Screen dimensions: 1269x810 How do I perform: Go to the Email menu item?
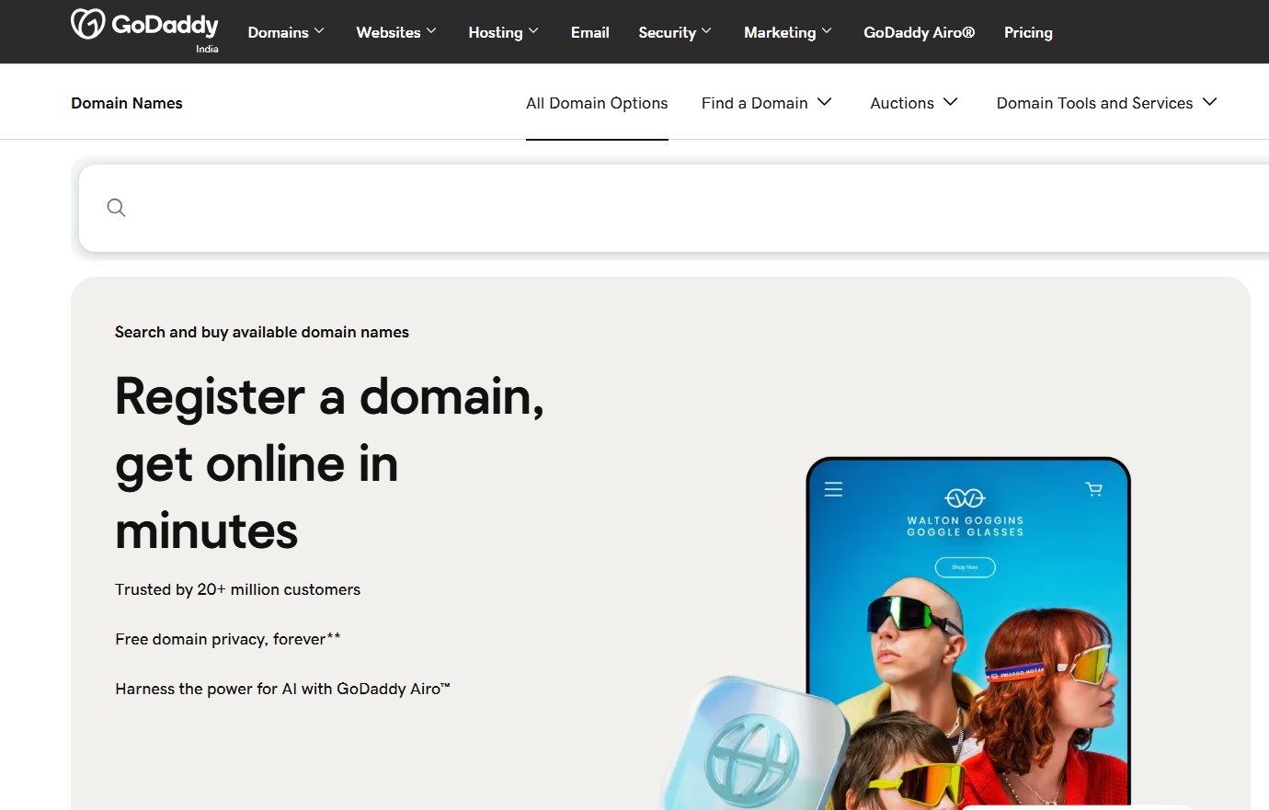coord(589,32)
